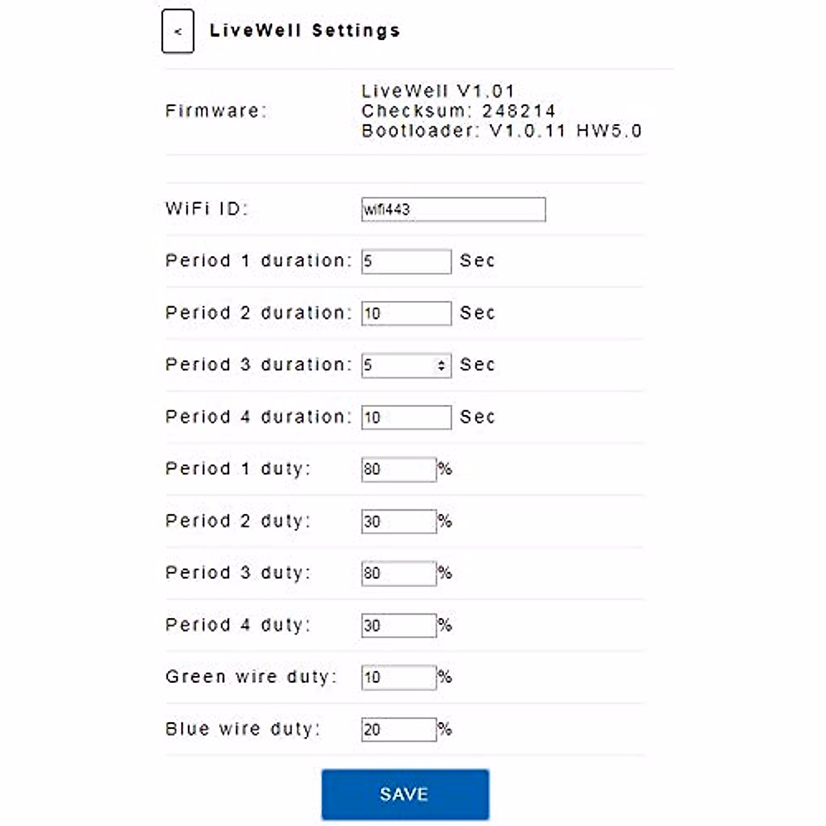This screenshot has width=826, height=826.
Task: Select the Period 2 duration input
Action: click(406, 313)
